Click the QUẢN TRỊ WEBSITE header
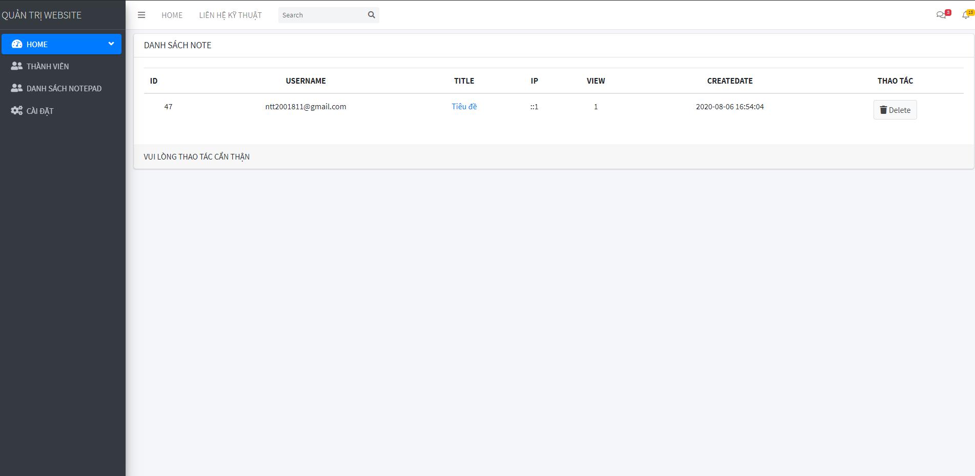 tap(42, 15)
